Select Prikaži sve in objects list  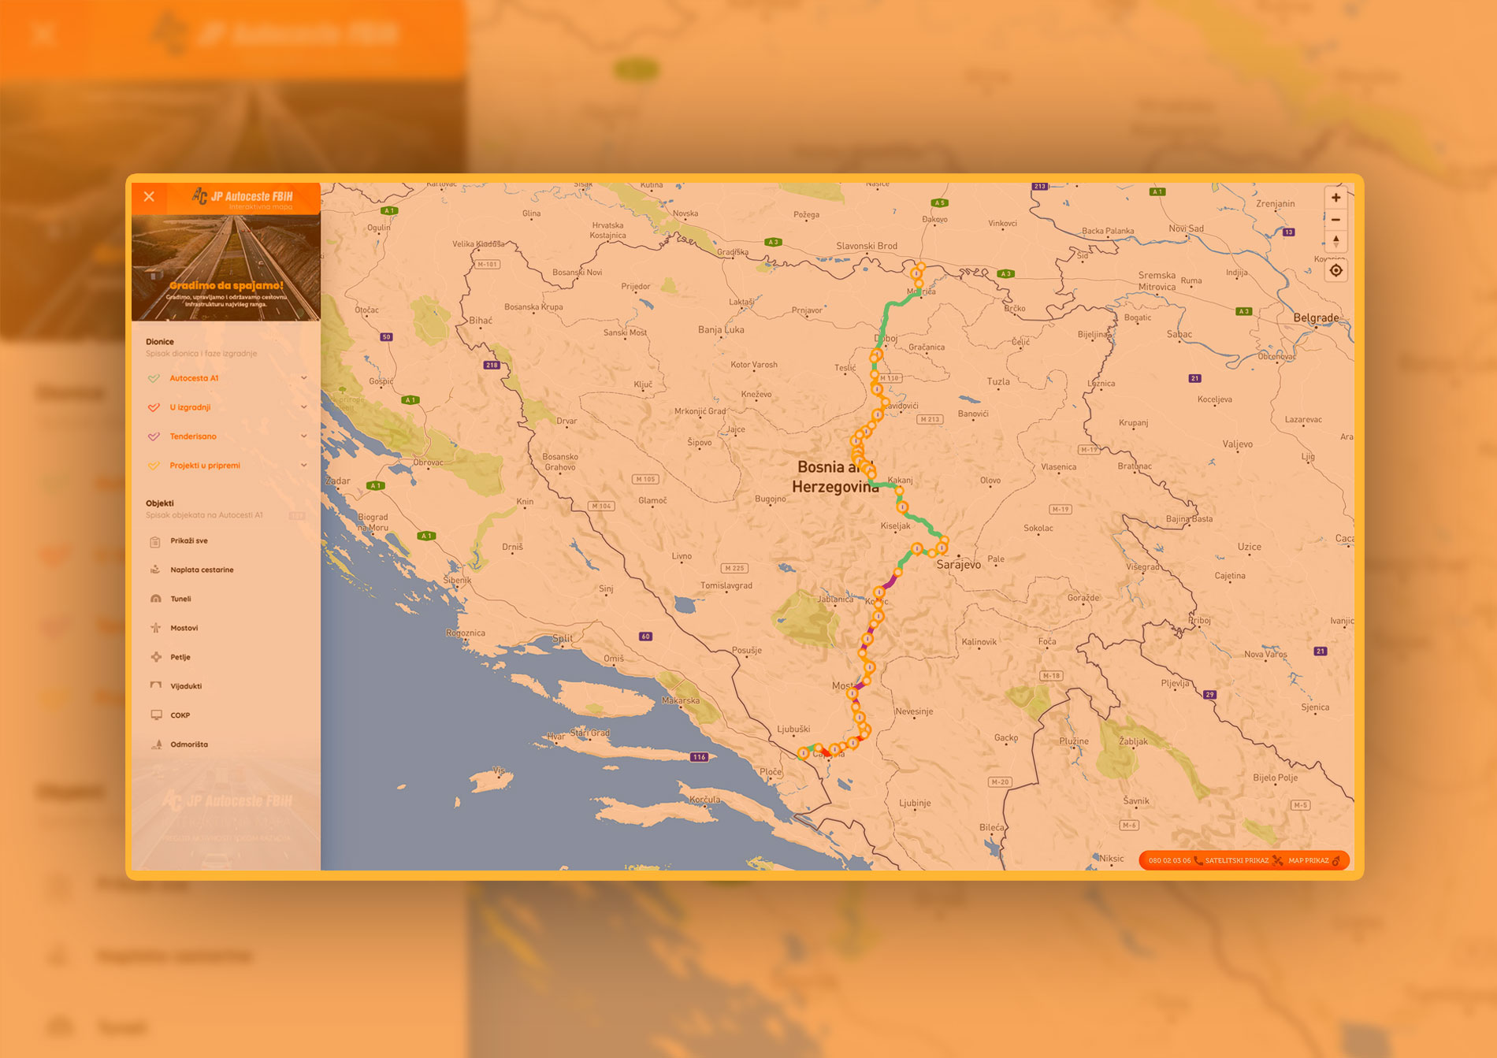[189, 541]
